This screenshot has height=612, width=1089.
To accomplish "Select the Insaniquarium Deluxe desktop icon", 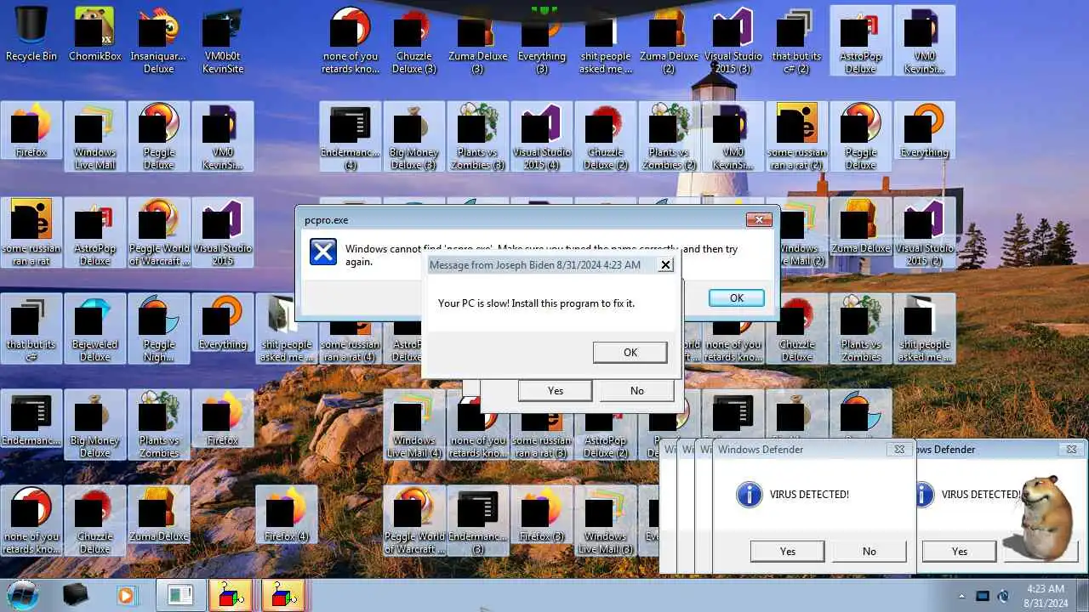I will 158,39.
